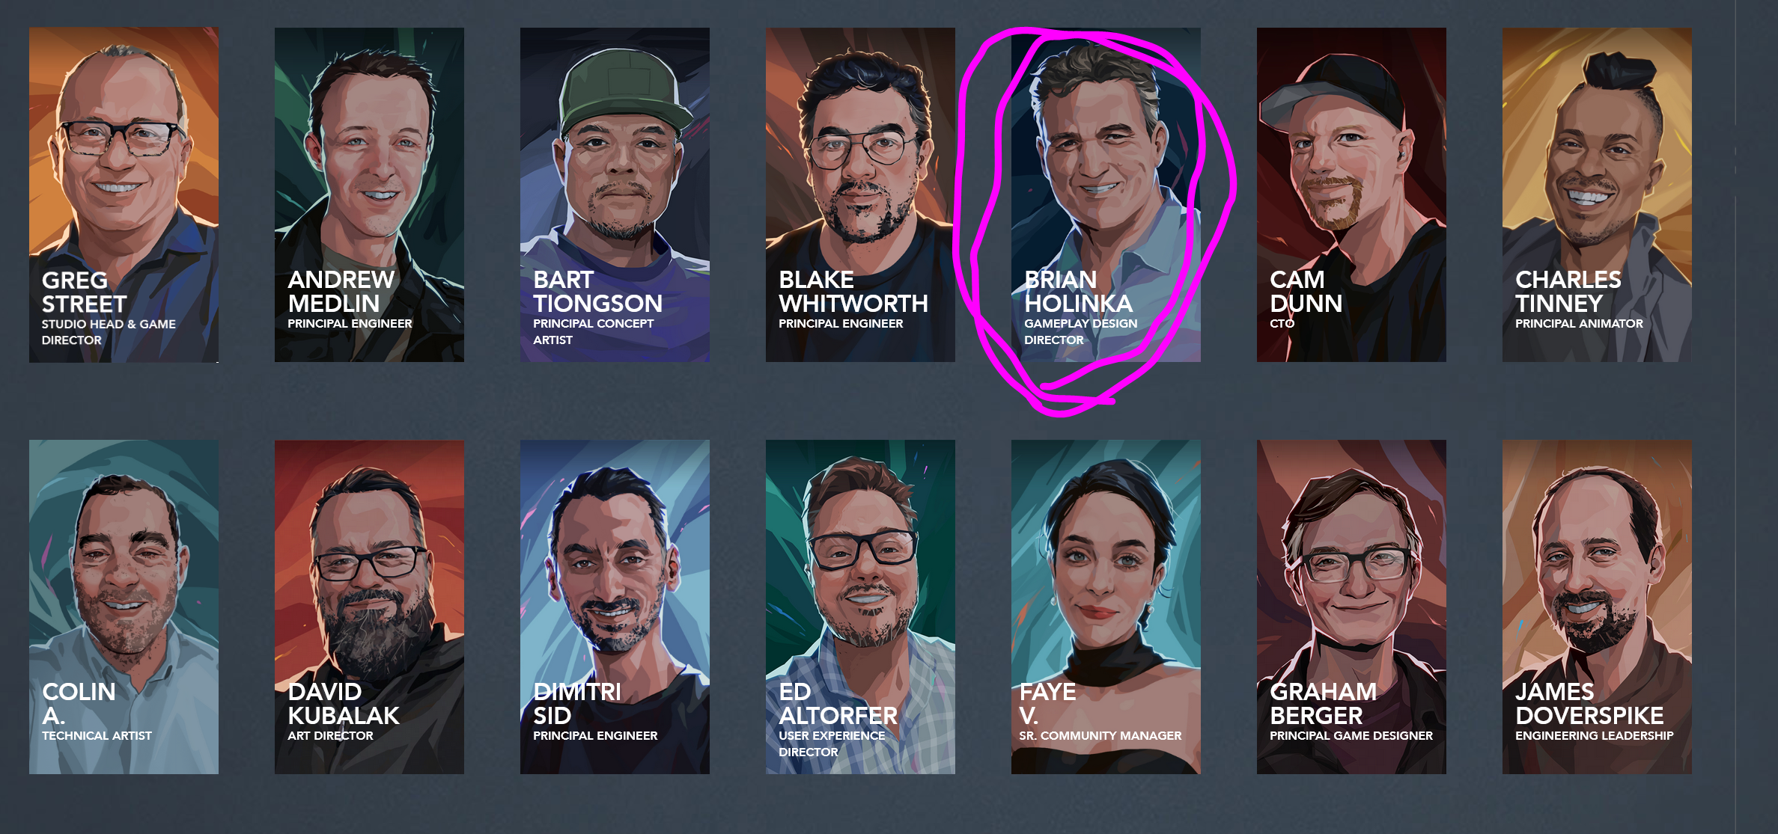Select David Kubalak's art director card
Viewport: 1778px width, 834px height.
369,607
